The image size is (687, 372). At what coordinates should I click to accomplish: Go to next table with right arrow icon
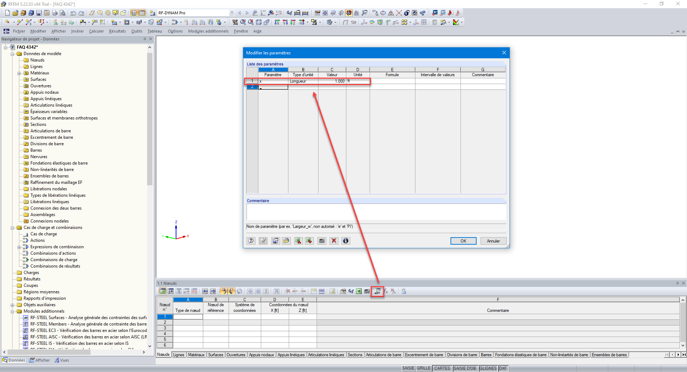(x=213, y=292)
